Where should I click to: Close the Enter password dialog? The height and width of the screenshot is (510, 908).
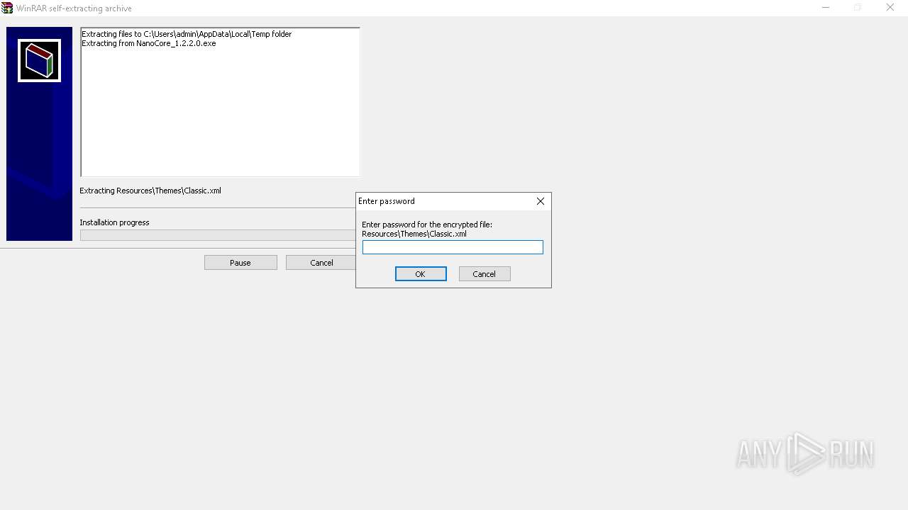coord(541,201)
